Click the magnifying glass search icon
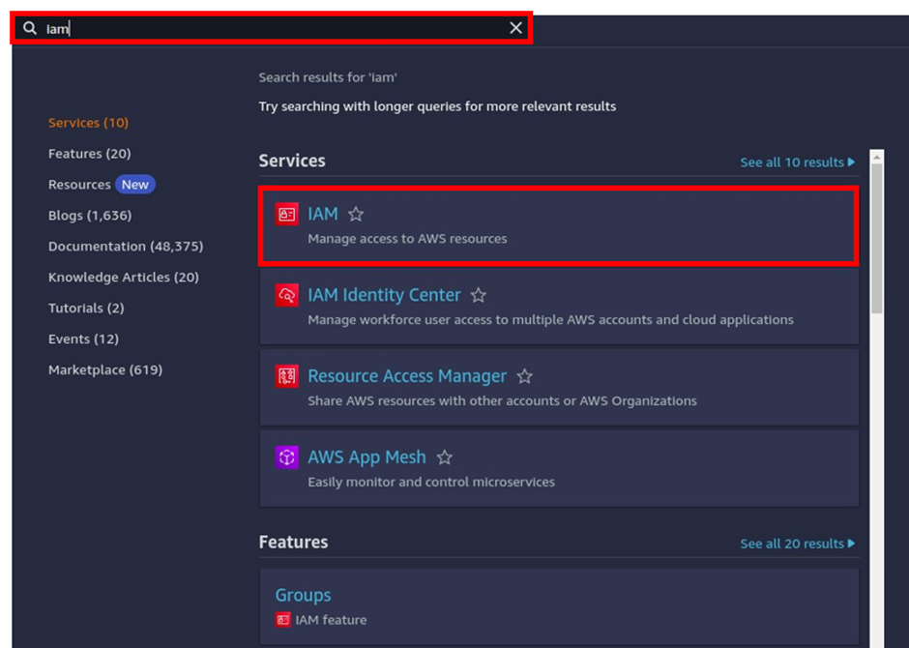The width and height of the screenshot is (909, 648). [30, 28]
